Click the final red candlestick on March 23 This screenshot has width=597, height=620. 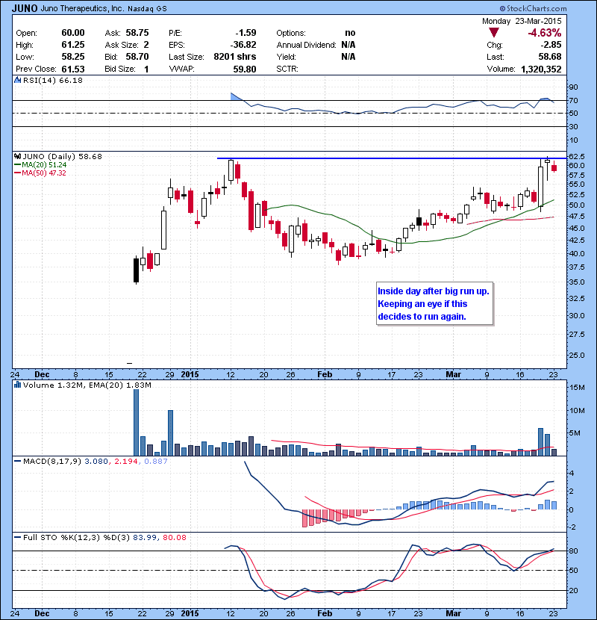point(554,167)
